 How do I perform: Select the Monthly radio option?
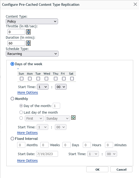pyautogui.click(x=12, y=99)
